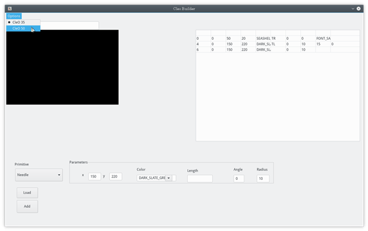This screenshot has width=368, height=231.
Task: Click the black preview canvas
Action: (x=62, y=67)
